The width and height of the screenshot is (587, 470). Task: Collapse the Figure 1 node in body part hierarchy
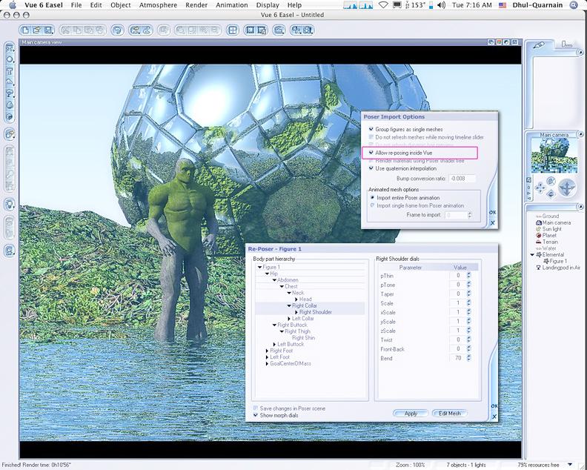259,267
